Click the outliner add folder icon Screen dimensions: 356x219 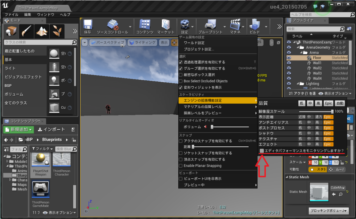(x=349, y=29)
